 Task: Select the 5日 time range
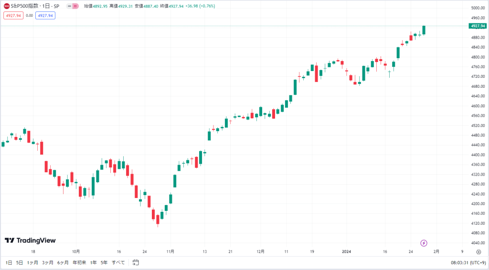19,262
